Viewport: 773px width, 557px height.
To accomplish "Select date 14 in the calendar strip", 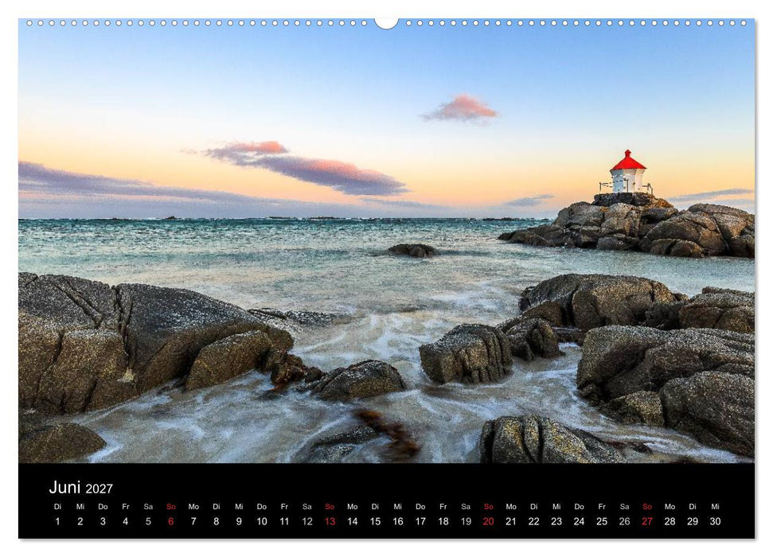I will click(353, 521).
